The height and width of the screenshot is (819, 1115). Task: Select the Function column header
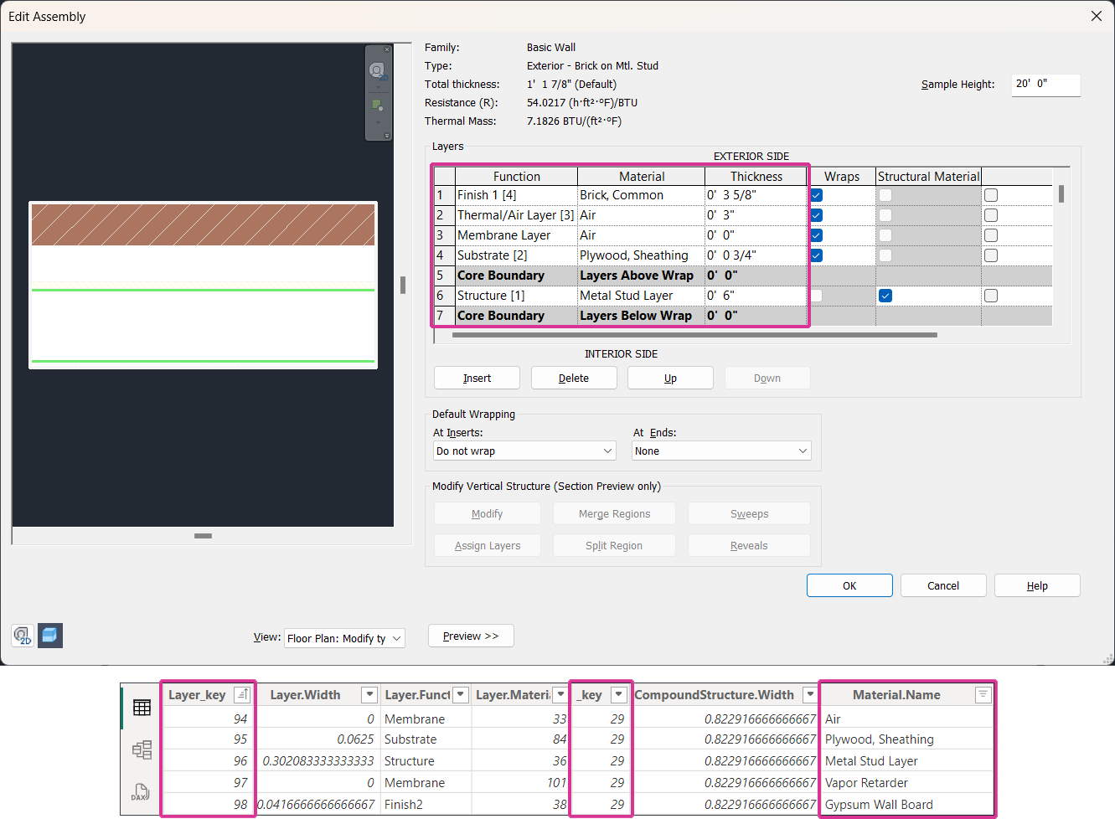click(x=517, y=176)
